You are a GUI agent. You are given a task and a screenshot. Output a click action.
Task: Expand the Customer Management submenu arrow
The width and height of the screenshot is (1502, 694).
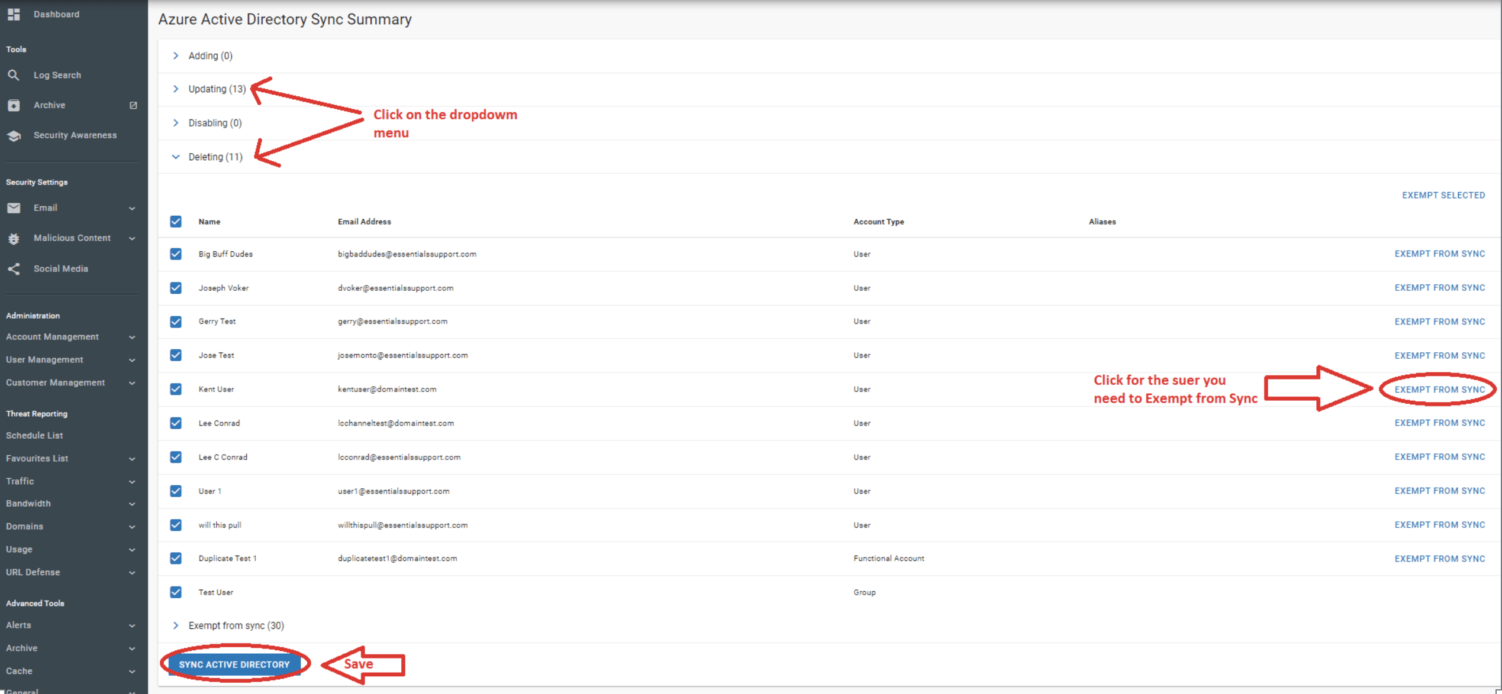pos(132,383)
